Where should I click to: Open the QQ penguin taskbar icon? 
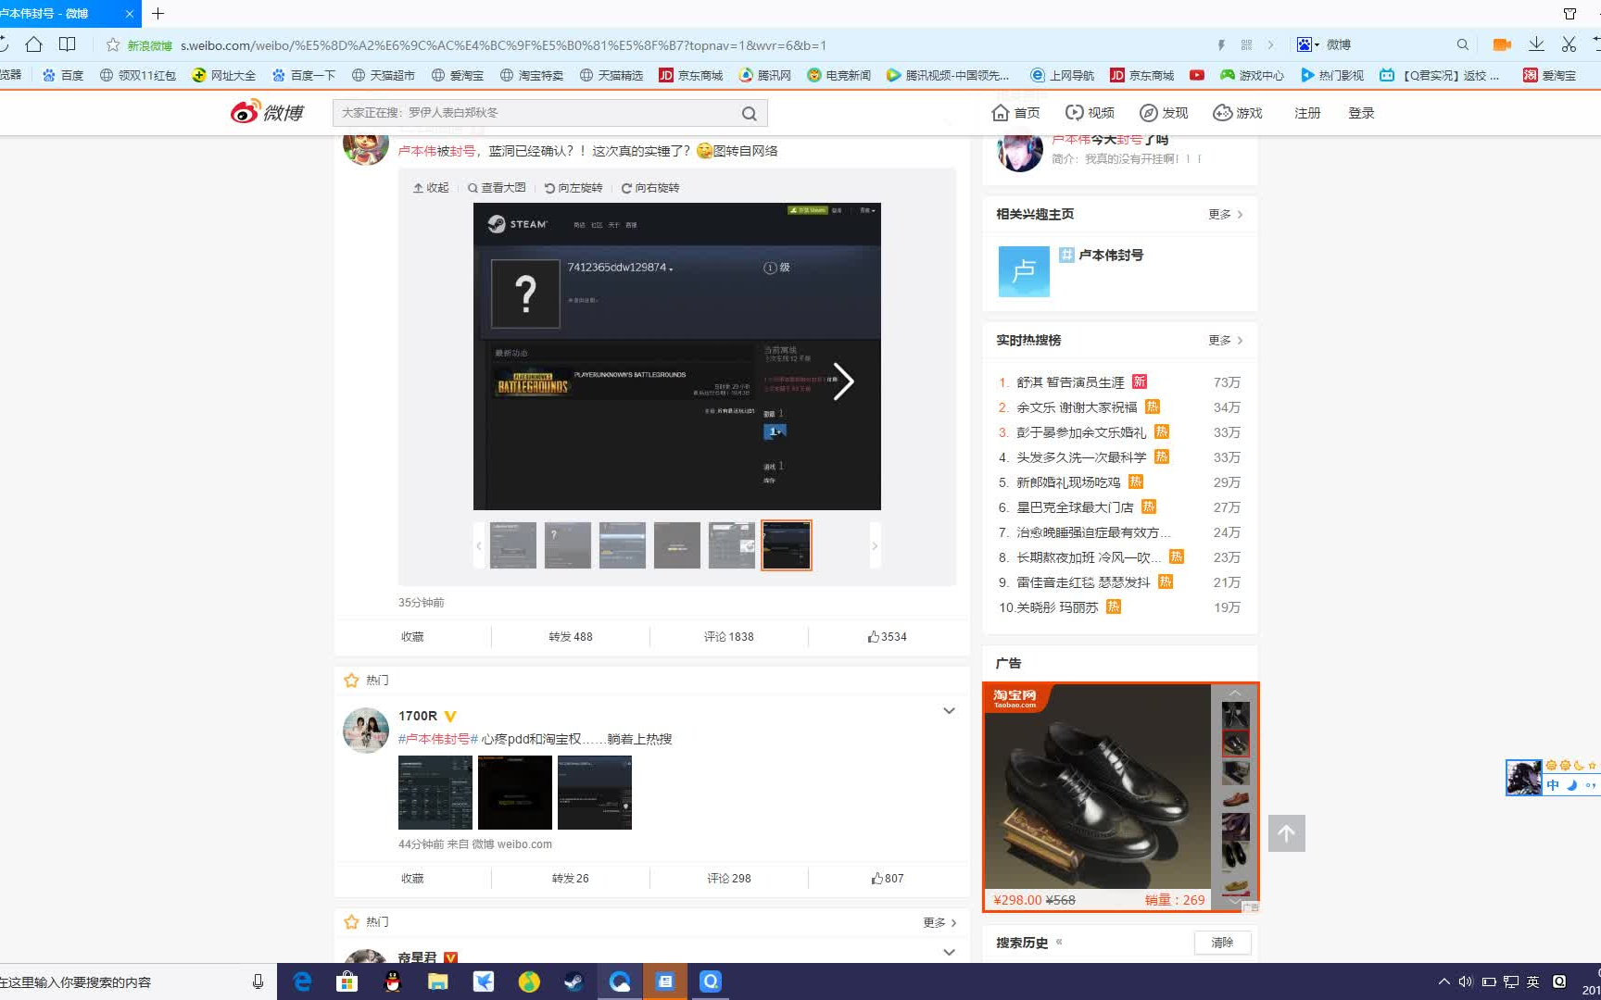[393, 981]
